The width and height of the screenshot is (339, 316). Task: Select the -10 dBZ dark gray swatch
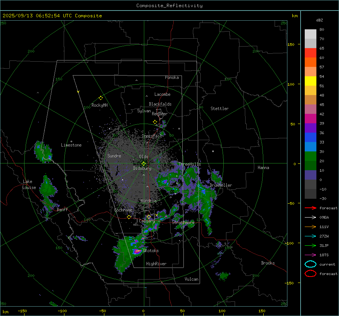(x=310, y=194)
